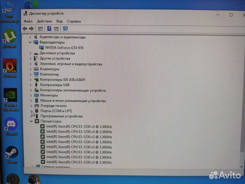Click the Дисковые устройства drive icon
The height and width of the screenshot is (184, 245).
coord(36,53)
